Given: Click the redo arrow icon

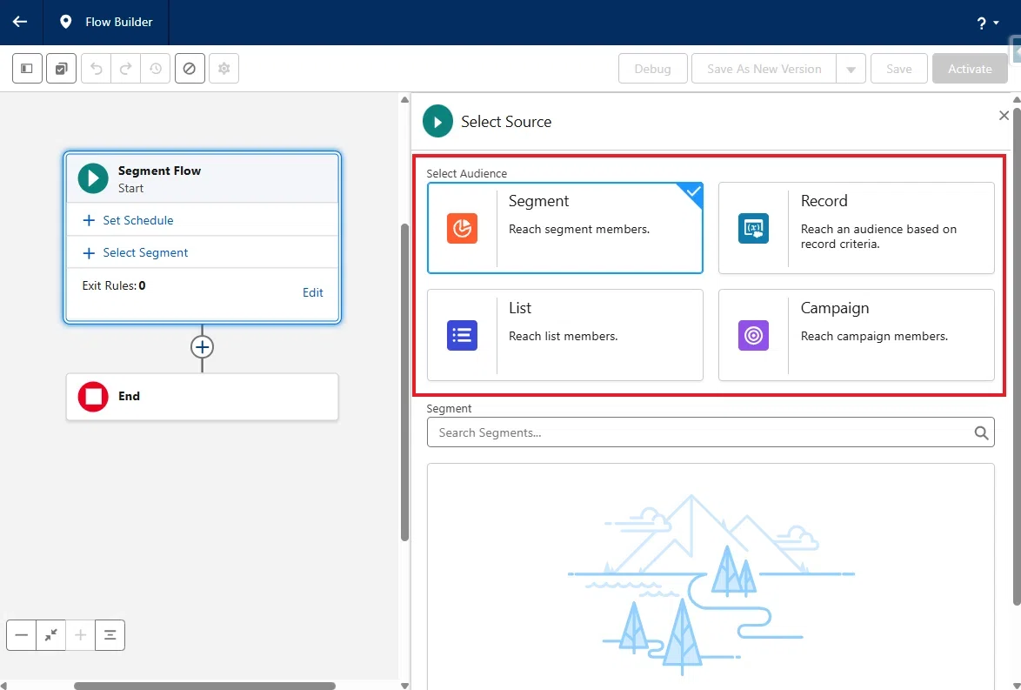Looking at the screenshot, I should pos(126,69).
